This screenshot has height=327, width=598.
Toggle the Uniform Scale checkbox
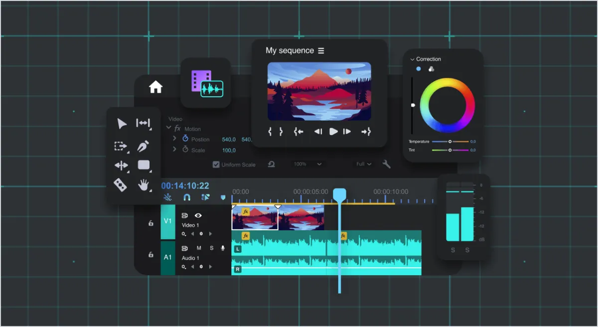click(216, 164)
